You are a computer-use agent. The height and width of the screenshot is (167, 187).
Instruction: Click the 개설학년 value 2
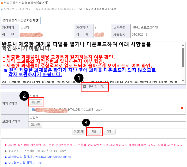(96, 27)
